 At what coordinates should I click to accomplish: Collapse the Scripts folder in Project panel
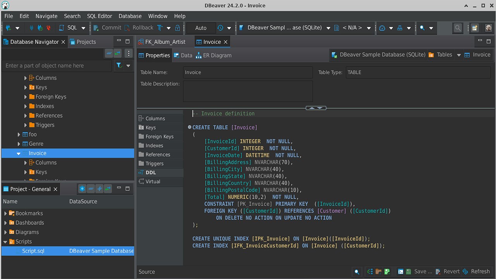coord(5,241)
